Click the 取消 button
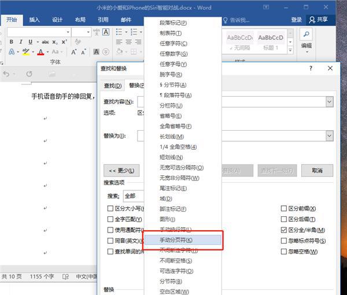This screenshot has height=295, width=347. tap(317, 171)
